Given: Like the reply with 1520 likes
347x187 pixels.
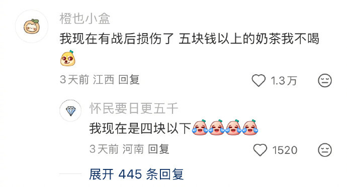Looking at the screenshot, I should pyautogui.click(x=260, y=150).
